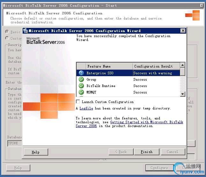Click the Enterprise SSO warning icon
The height and width of the screenshot is (177, 206).
point(81,73)
